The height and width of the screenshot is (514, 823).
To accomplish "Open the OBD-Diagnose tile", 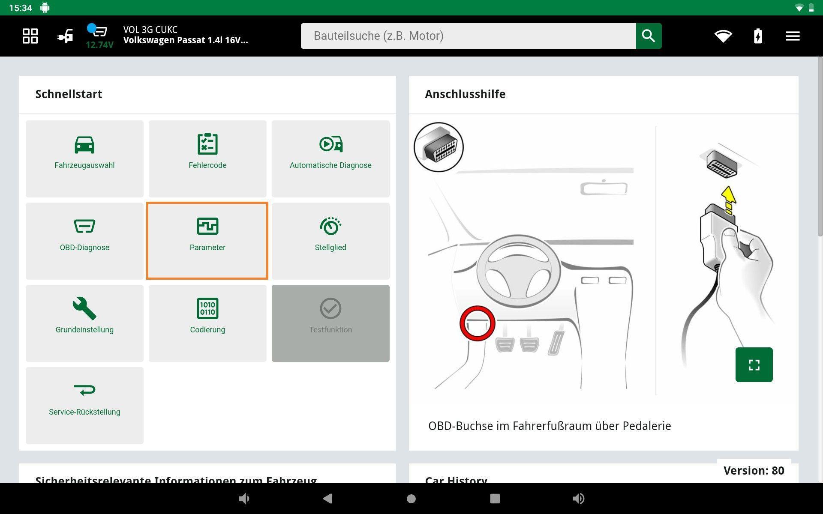I will click(84, 241).
